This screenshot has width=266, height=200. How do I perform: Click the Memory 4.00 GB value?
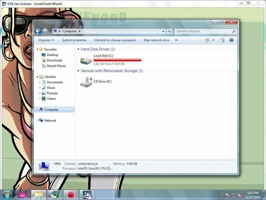[132, 164]
